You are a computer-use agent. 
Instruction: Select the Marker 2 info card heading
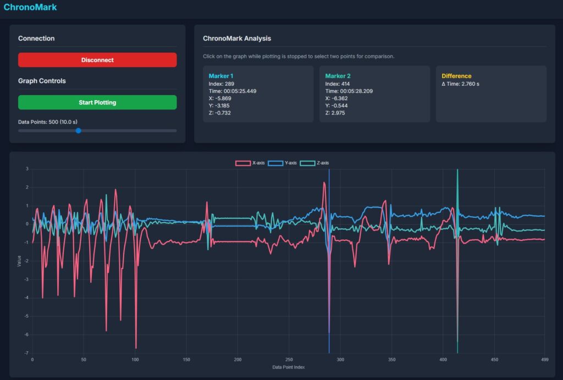(338, 76)
